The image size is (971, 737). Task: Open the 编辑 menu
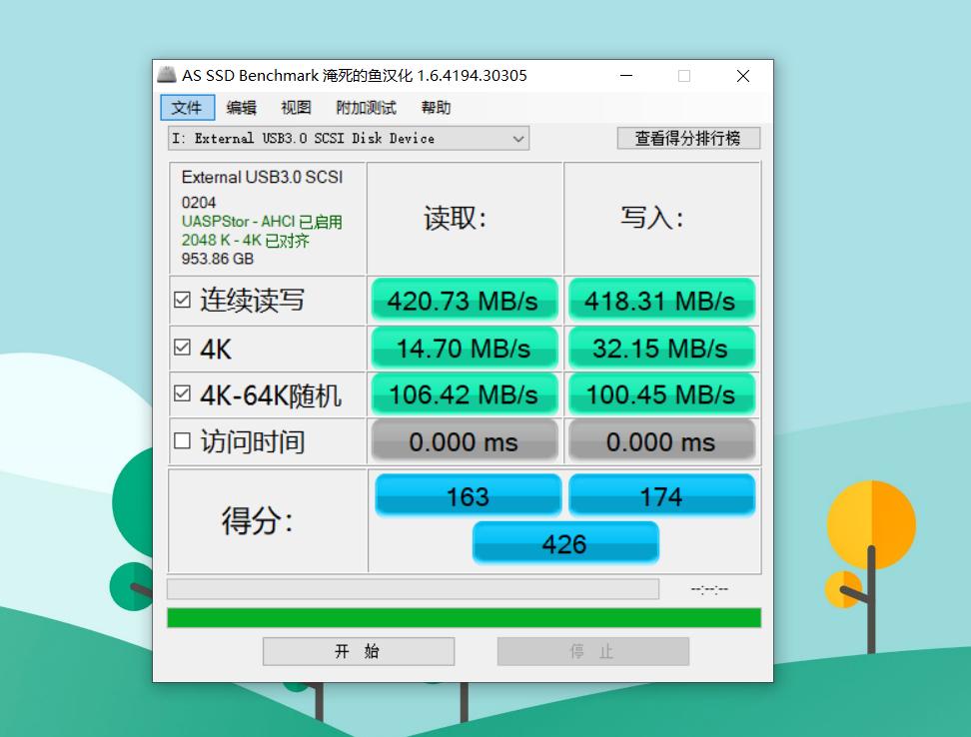(x=241, y=107)
